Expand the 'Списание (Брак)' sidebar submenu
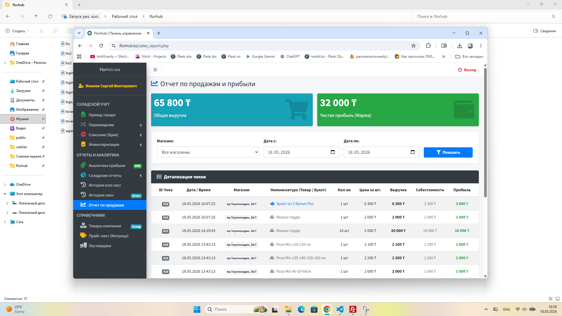 (110, 135)
